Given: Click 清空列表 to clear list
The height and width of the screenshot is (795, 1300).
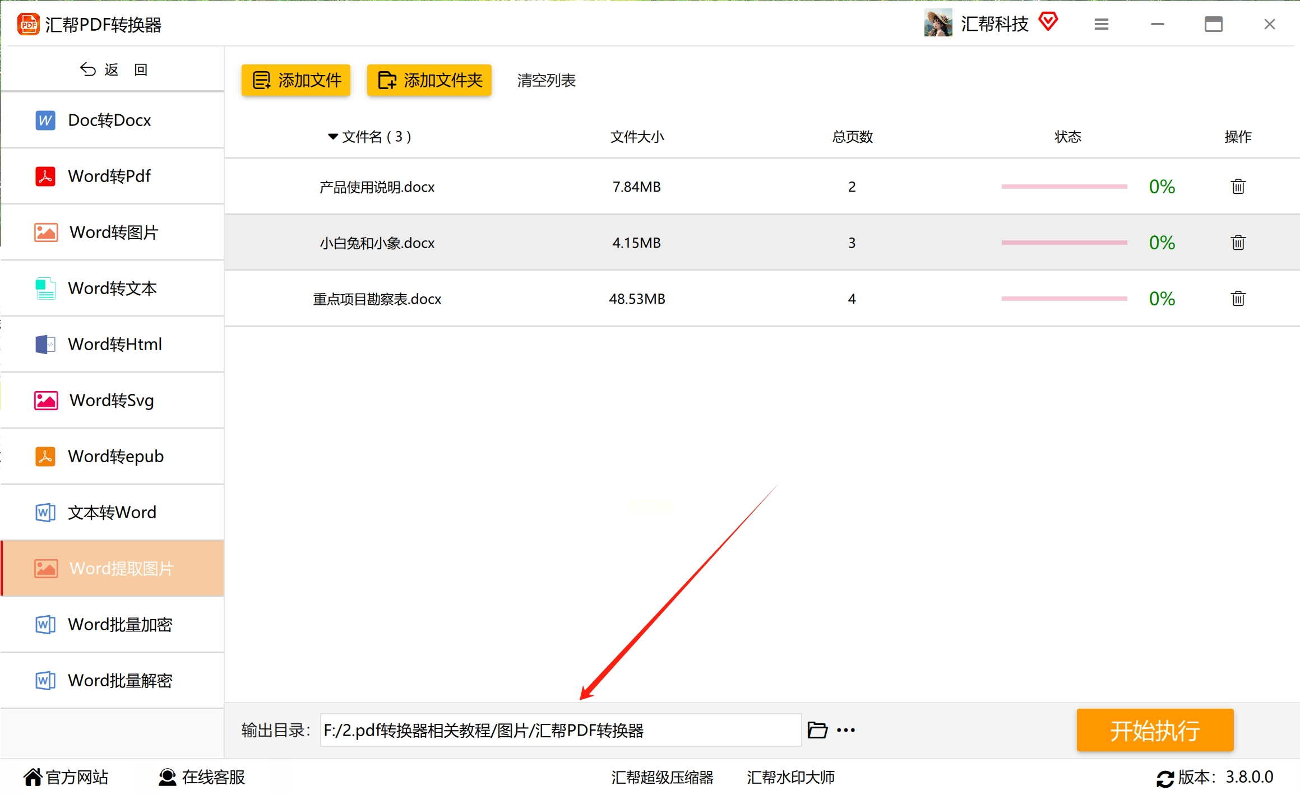Looking at the screenshot, I should point(546,81).
